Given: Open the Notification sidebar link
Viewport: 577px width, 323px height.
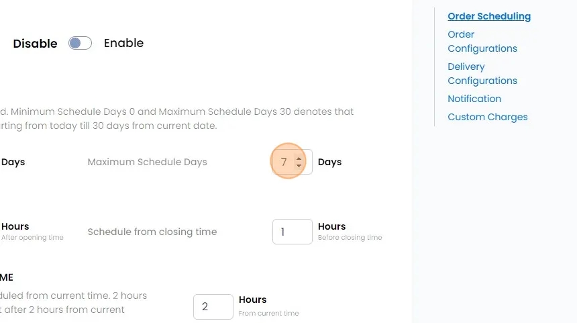Looking at the screenshot, I should [474, 99].
